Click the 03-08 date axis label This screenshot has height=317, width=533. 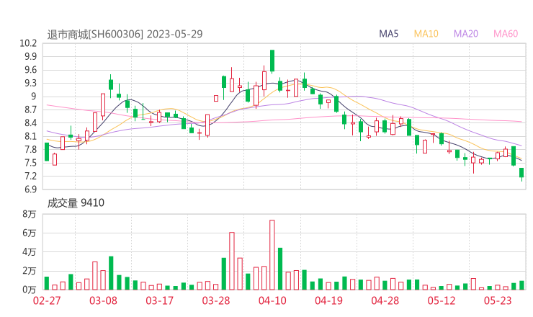click(103, 300)
